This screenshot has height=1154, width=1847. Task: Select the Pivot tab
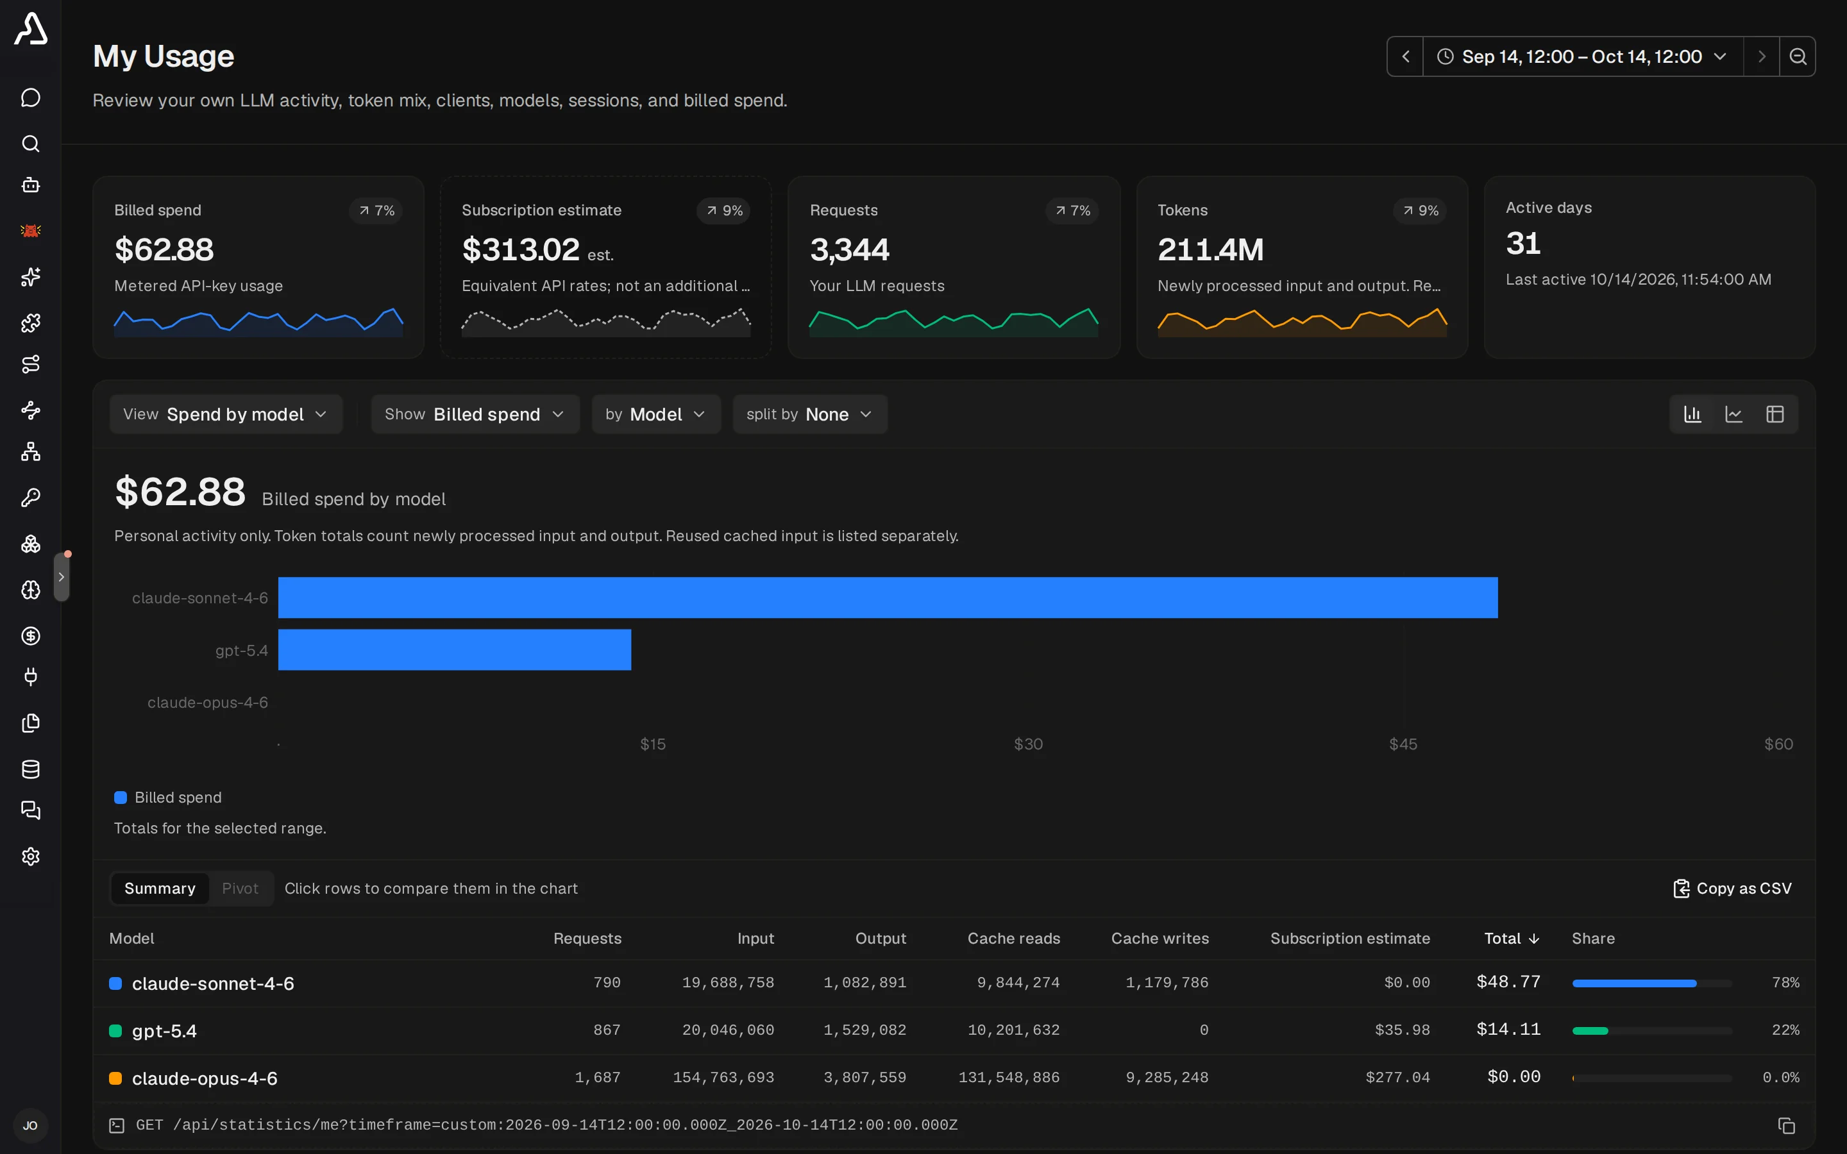[x=240, y=889]
